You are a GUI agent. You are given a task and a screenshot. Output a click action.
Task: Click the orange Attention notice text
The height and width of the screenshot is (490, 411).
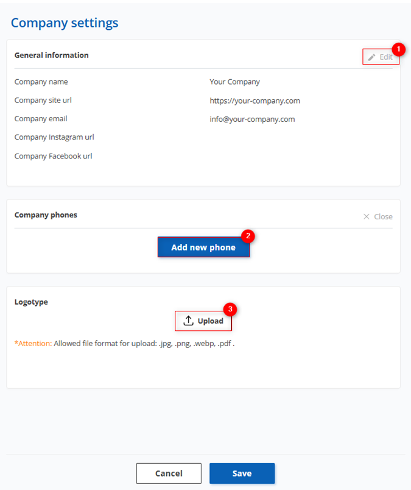click(x=33, y=344)
